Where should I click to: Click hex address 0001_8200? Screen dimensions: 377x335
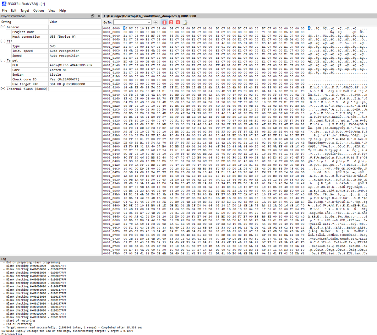(x=111, y=88)
